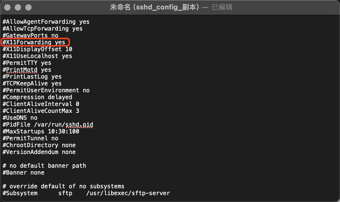Click the #X11UseLocalhost yes text
The width and height of the screenshot is (340, 202).
(37, 56)
